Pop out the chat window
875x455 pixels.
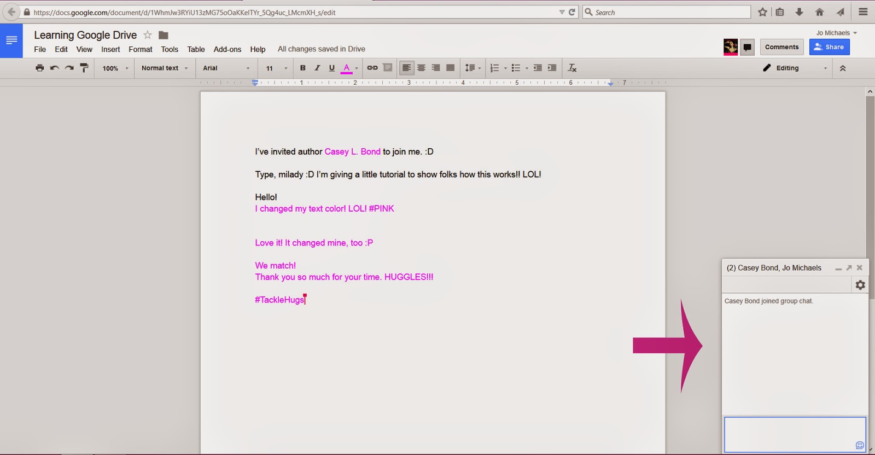849,268
